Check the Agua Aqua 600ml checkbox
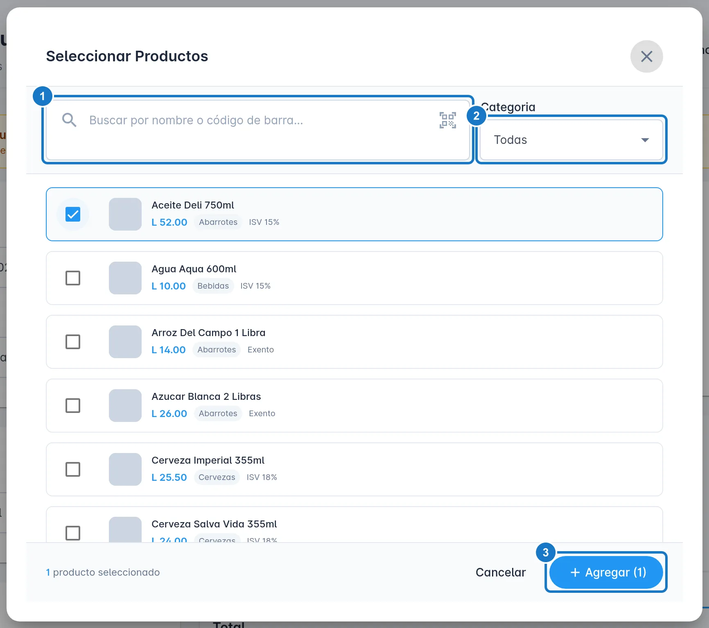The width and height of the screenshot is (709, 628). pyautogui.click(x=73, y=278)
